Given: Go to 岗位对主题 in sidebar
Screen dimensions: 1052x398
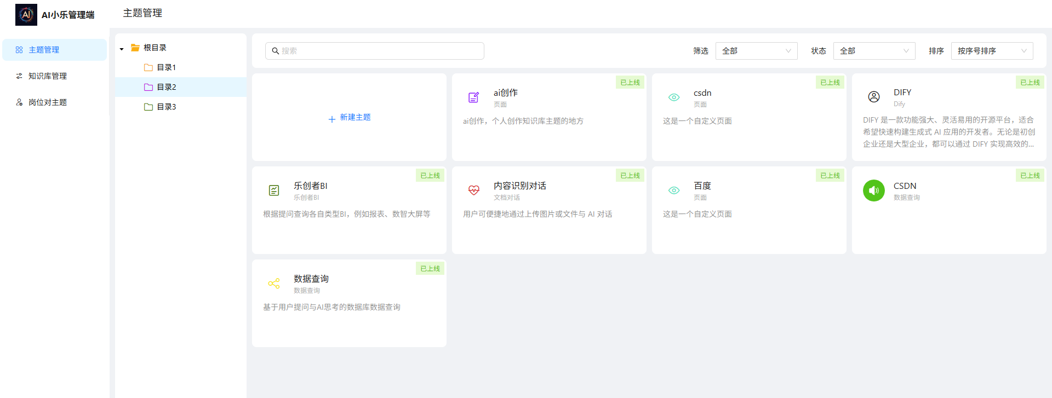Looking at the screenshot, I should pyautogui.click(x=48, y=102).
